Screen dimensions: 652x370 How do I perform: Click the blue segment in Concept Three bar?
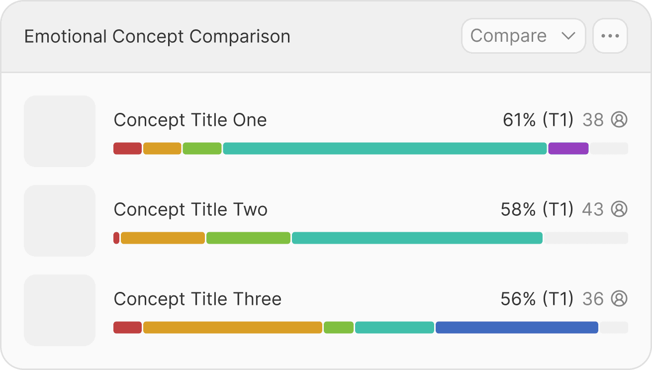[516, 327]
